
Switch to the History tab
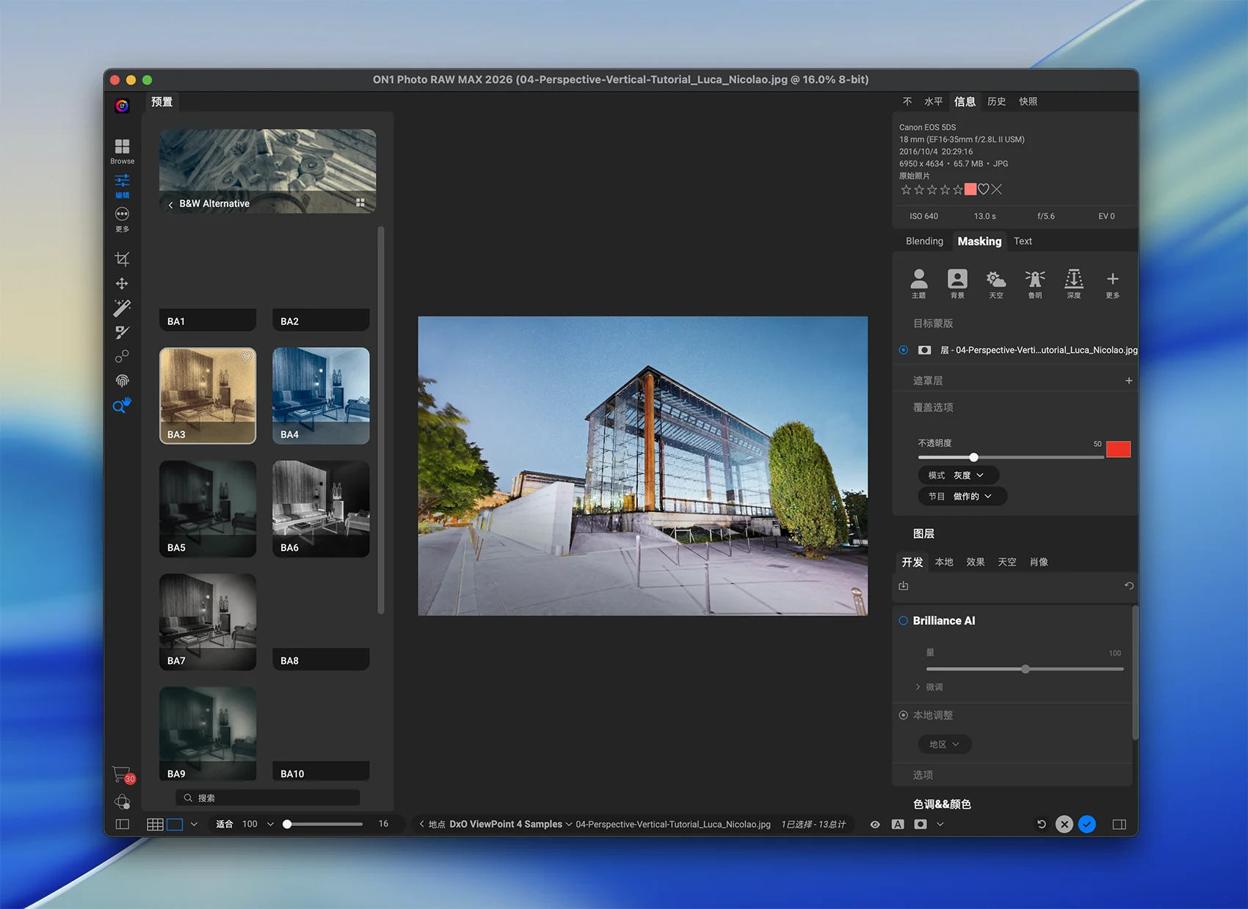996,101
